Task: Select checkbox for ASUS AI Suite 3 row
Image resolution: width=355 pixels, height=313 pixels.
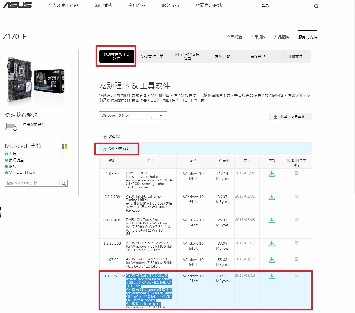Action: tap(296, 275)
